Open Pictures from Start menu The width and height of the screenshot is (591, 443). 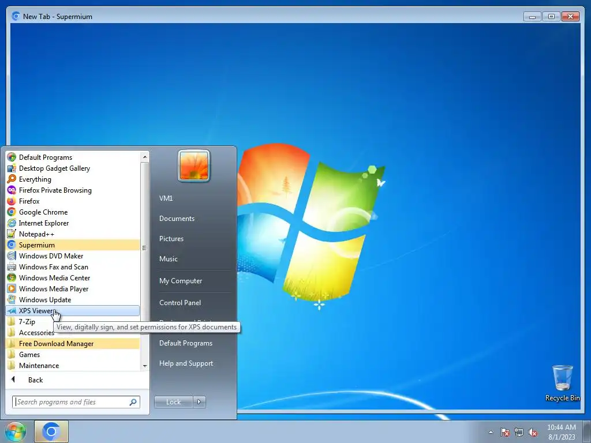[171, 238]
